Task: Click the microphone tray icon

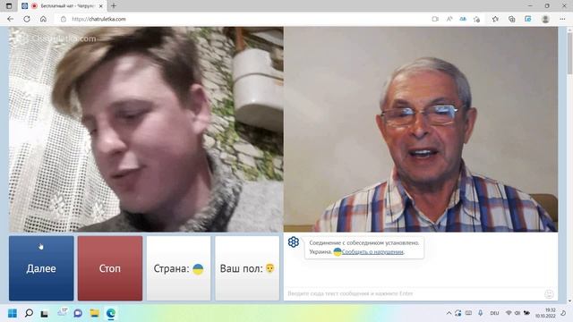Action: click(481, 313)
